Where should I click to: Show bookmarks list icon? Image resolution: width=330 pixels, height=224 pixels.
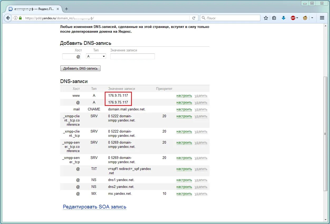[x=274, y=18]
